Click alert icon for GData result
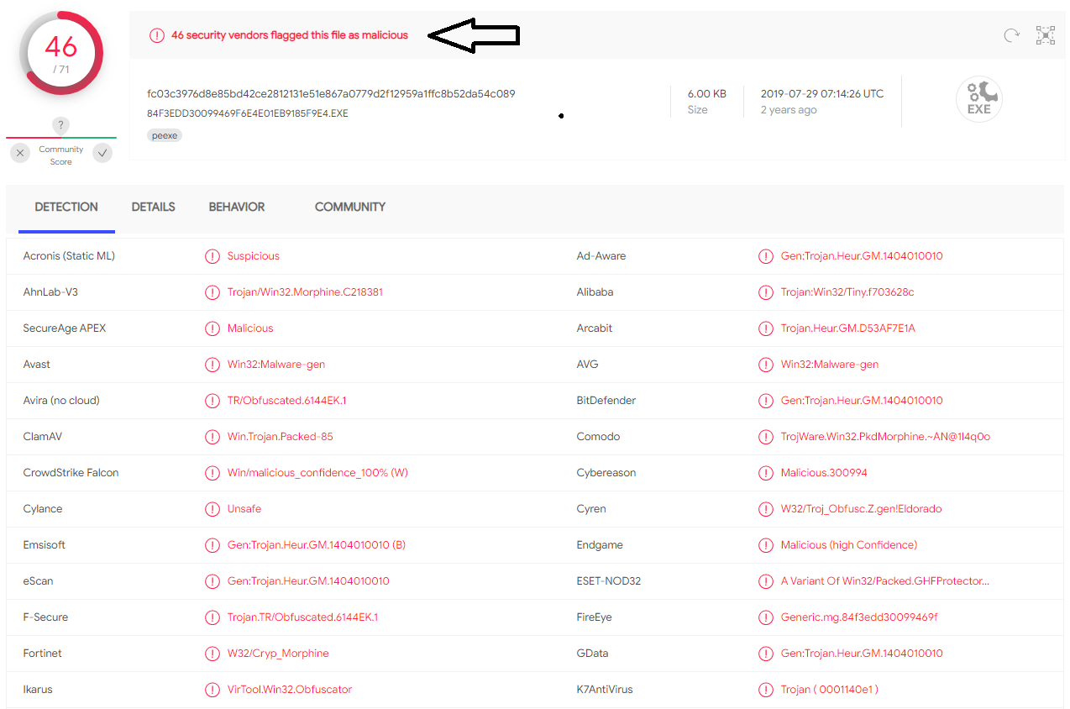The width and height of the screenshot is (1070, 709). 766,654
